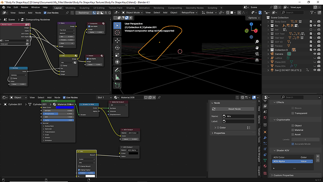The width and height of the screenshot is (323, 182).
Task: Expand the Fin collection in outliner
Action: tap(268, 26)
